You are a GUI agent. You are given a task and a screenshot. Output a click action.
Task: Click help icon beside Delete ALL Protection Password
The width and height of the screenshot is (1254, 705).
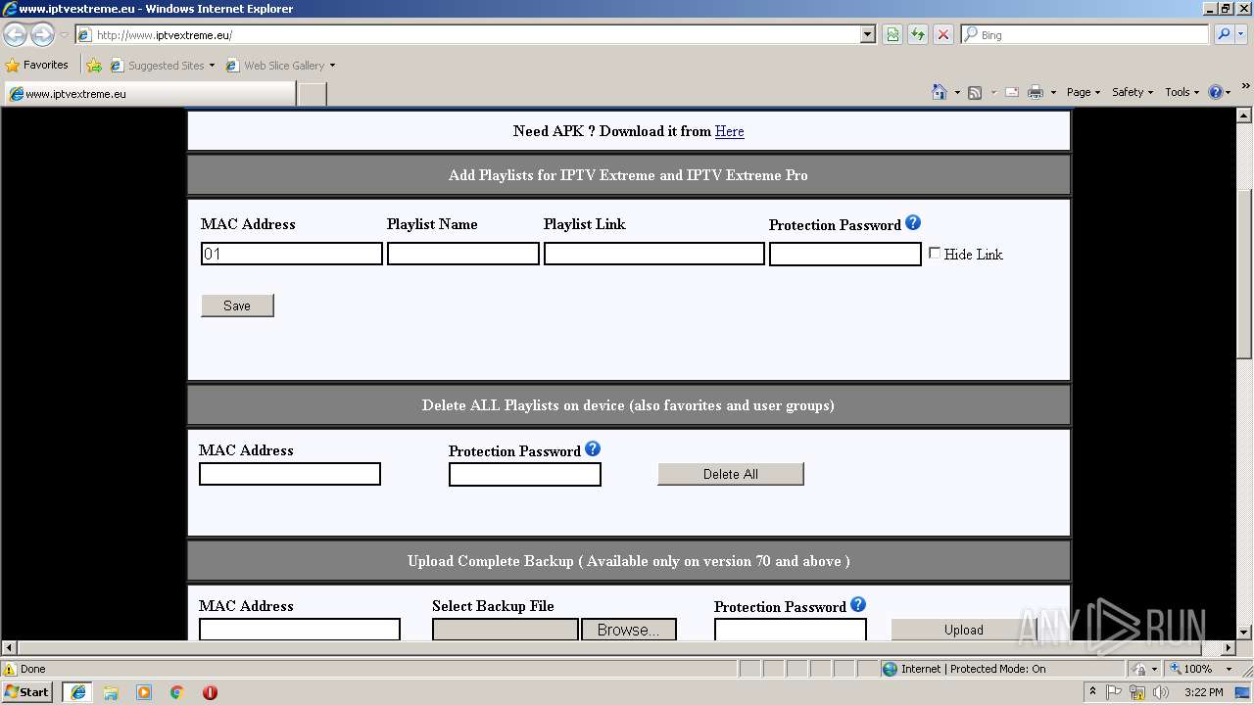[593, 449]
